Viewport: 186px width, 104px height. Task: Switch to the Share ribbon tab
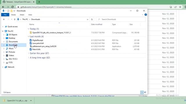coord(22,15)
